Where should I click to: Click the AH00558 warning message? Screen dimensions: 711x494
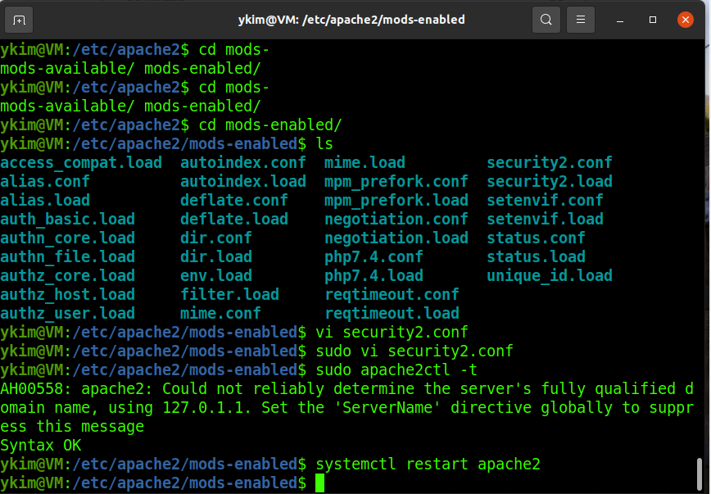(x=346, y=408)
